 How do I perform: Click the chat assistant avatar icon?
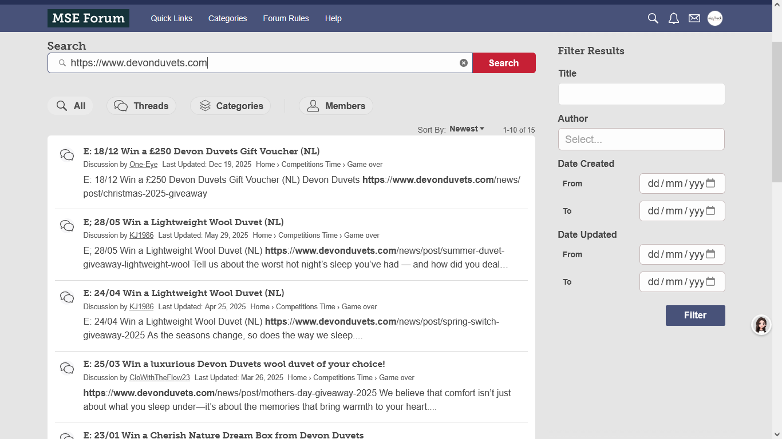coord(761,325)
